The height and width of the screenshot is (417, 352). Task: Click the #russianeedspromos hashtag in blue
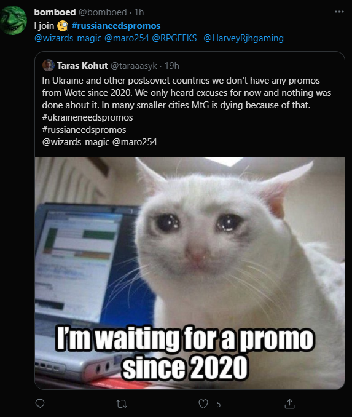click(x=116, y=26)
